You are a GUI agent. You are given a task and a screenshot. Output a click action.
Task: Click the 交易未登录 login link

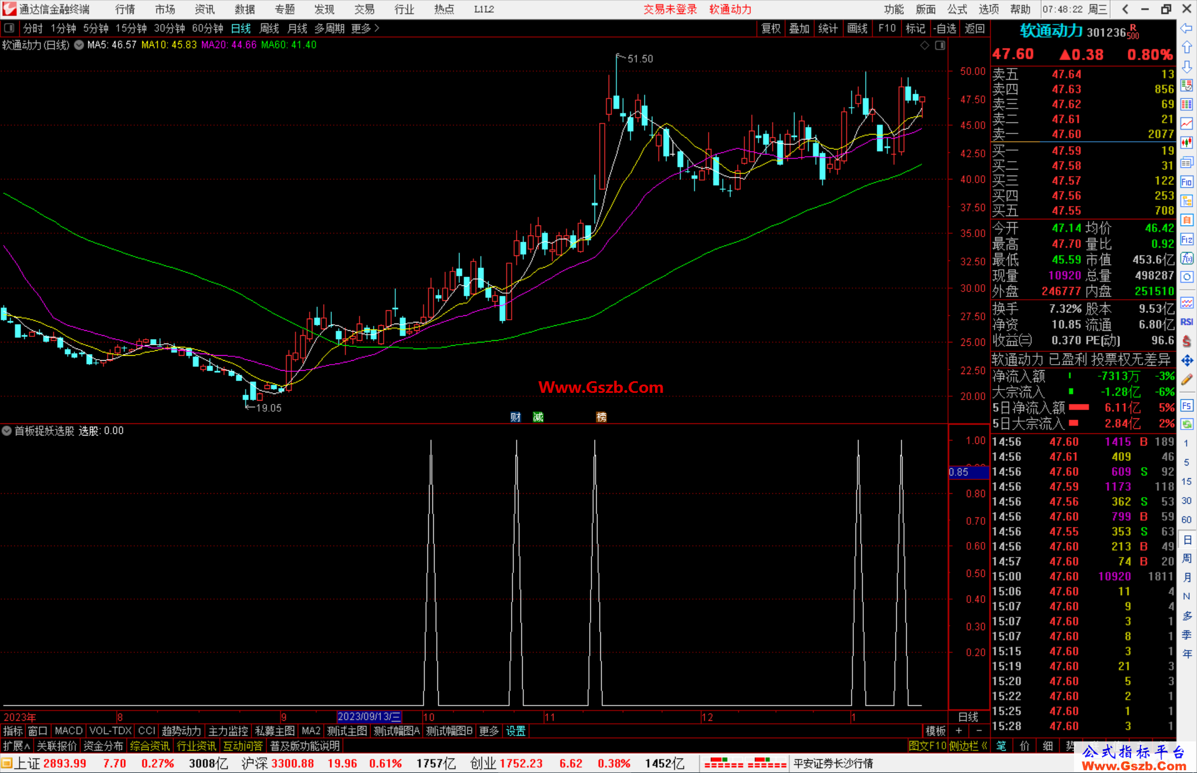(670, 9)
